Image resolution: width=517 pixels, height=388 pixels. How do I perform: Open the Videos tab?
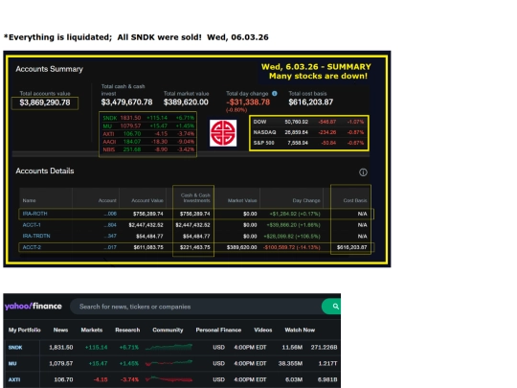pyautogui.click(x=263, y=330)
